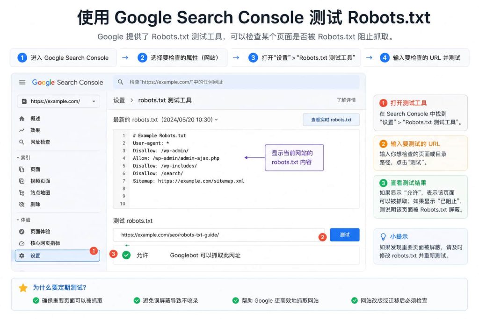The height and width of the screenshot is (319, 479).
Task: Click the 删除 removals icon
Action: pos(22,204)
